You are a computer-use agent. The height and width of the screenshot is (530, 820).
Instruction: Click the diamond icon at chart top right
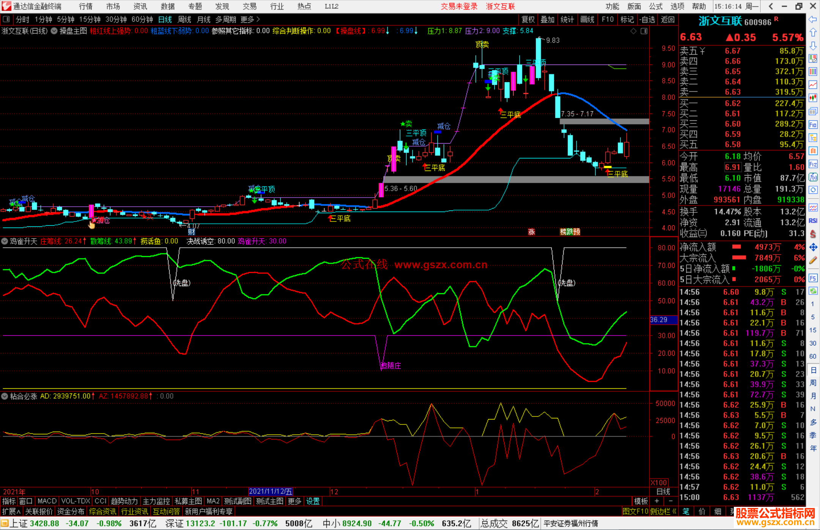633,31
